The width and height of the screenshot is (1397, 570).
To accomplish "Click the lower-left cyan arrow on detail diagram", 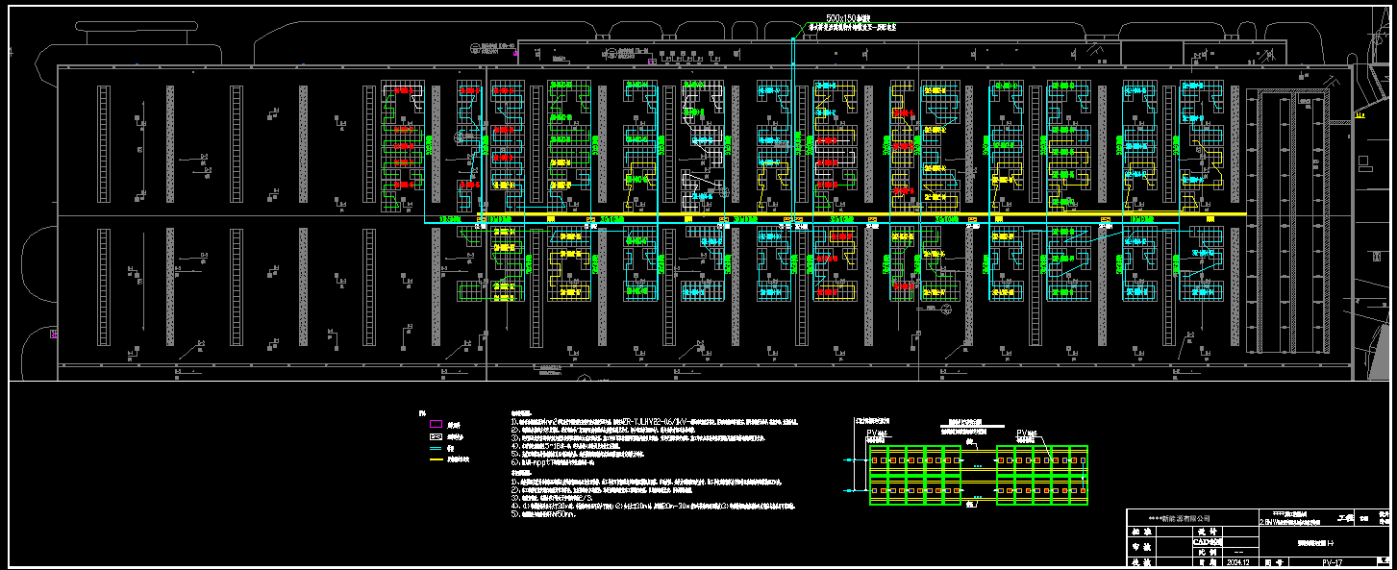I will [848, 492].
